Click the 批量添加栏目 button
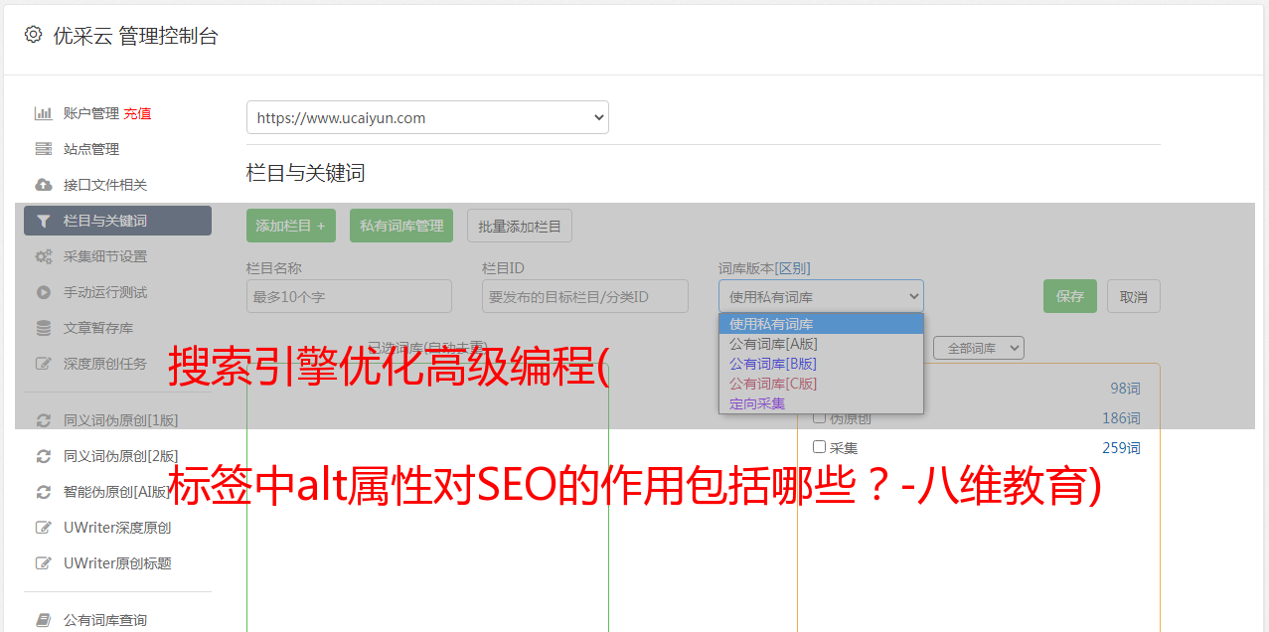 [520, 226]
